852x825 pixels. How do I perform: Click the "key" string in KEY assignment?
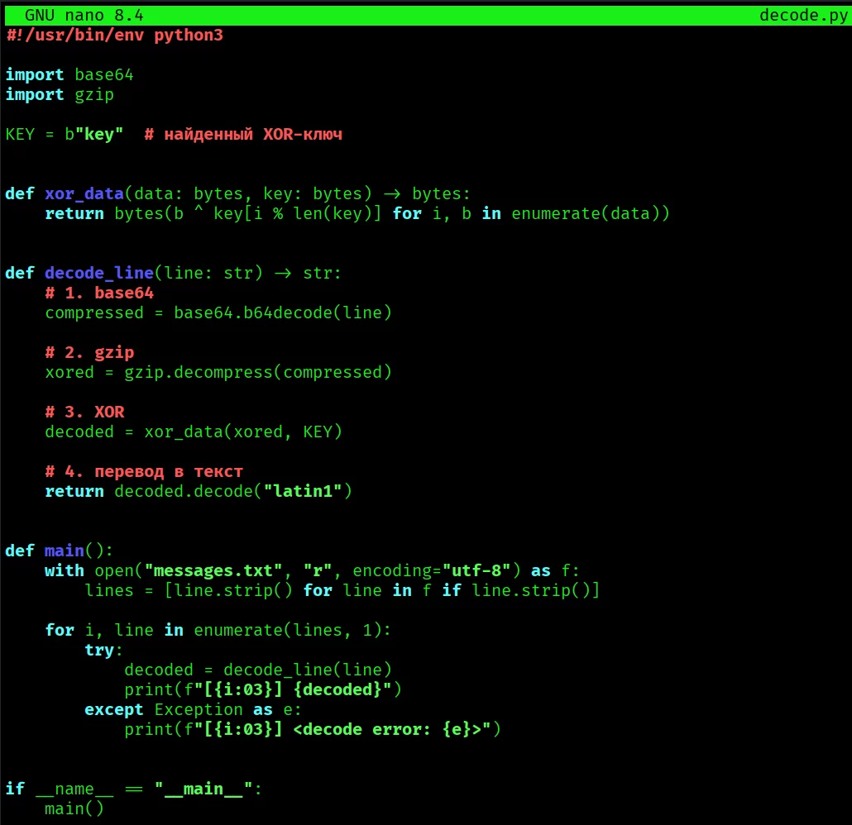[x=99, y=135]
